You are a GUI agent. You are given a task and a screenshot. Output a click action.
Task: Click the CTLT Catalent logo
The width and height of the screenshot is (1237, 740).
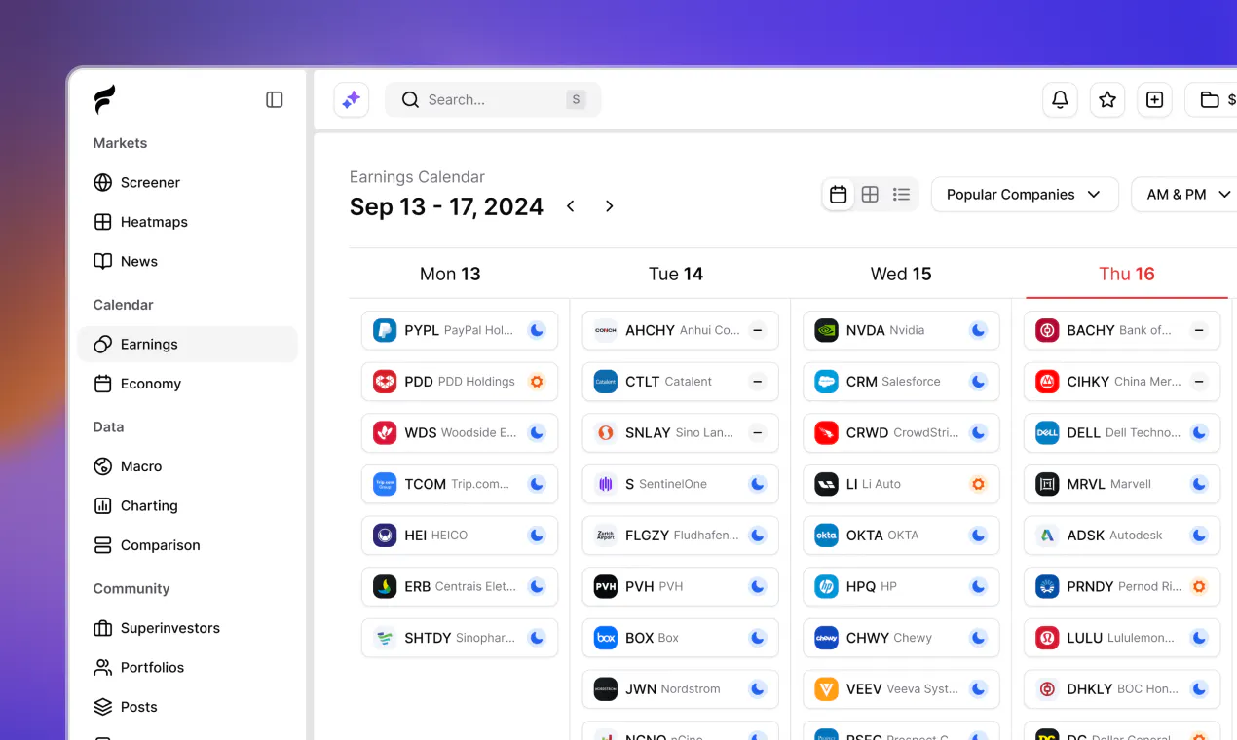(x=606, y=382)
